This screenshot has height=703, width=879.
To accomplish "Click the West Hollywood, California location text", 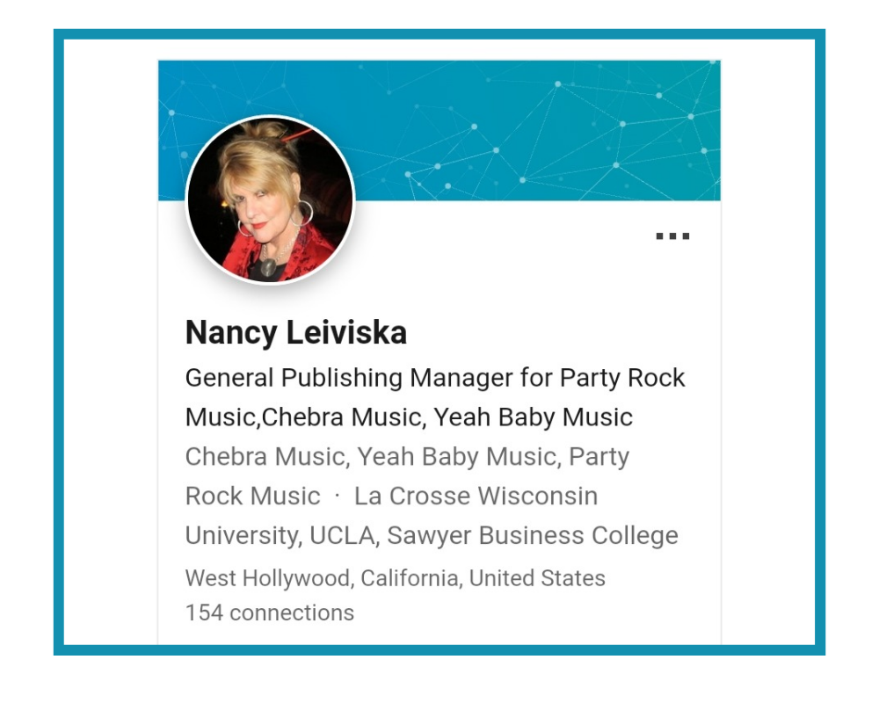I will coord(396,578).
